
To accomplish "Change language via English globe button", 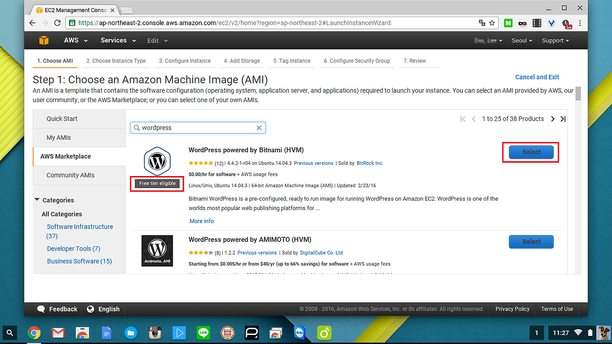I will point(103,309).
